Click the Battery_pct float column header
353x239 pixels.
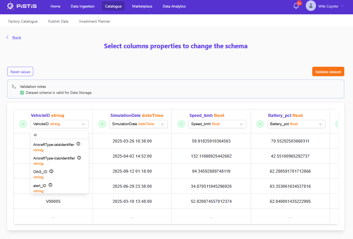[285, 115]
